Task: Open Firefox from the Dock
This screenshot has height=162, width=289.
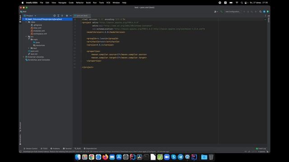Action: pos(105,157)
